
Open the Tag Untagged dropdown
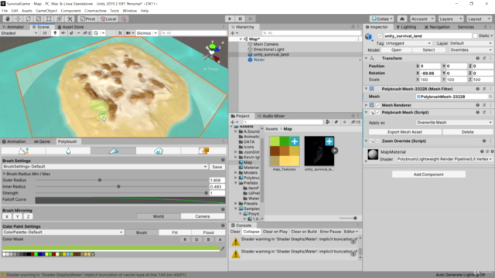(408, 43)
